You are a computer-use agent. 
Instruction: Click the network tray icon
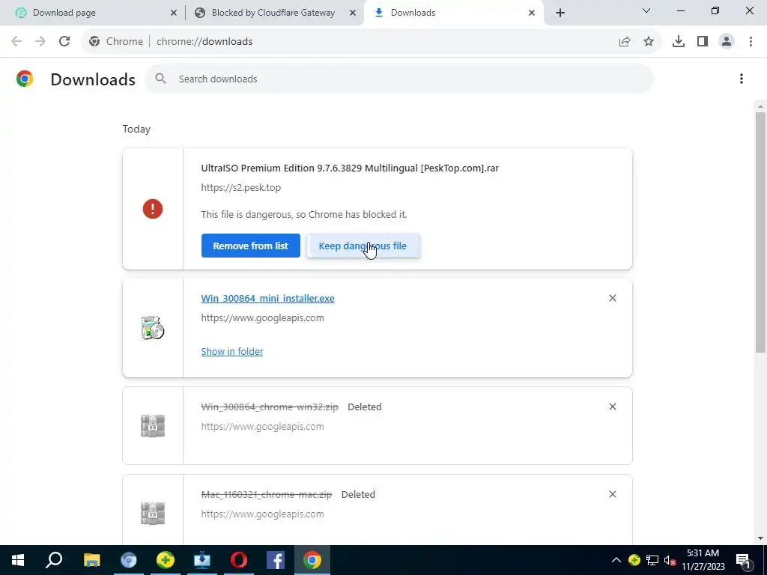[652, 560]
